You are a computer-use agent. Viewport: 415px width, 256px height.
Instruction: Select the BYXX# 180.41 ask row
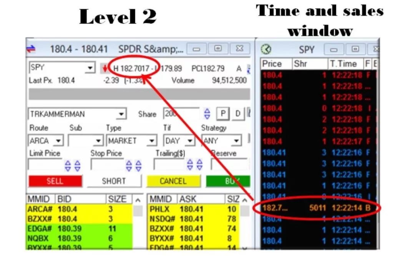click(193, 238)
